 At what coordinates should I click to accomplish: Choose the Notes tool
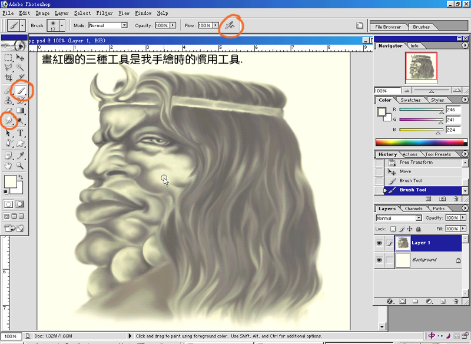(8, 156)
